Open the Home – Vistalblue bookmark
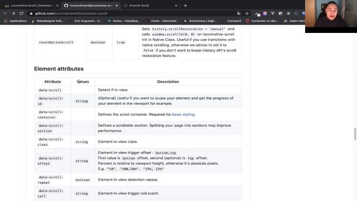Image resolution: width=357 pixels, height=201 pixels. click(x=124, y=21)
